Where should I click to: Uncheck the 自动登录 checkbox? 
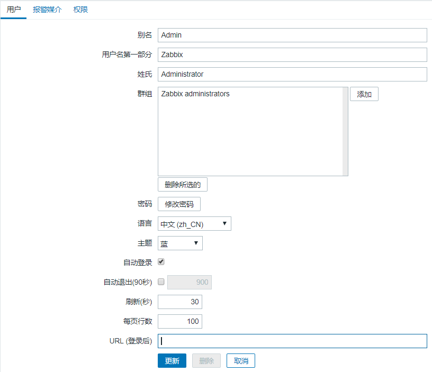coord(161,261)
